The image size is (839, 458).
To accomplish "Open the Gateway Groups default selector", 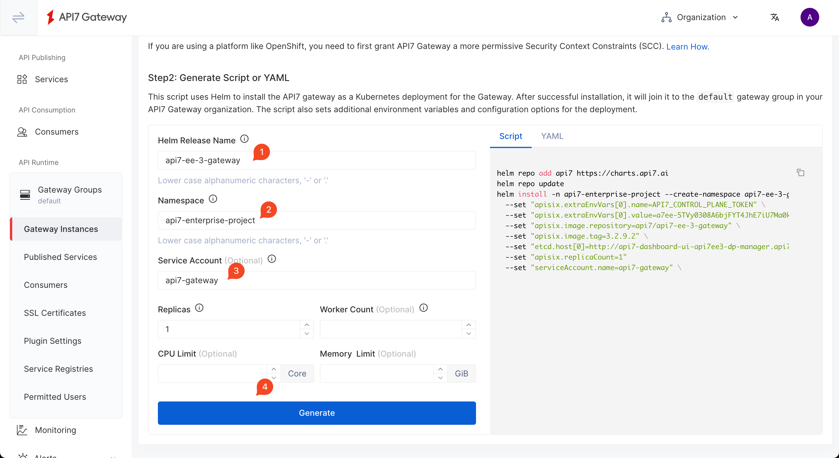I will 66,194.
